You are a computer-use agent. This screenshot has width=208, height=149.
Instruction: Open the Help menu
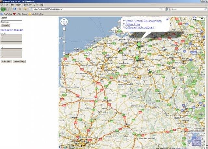click(42, 5)
